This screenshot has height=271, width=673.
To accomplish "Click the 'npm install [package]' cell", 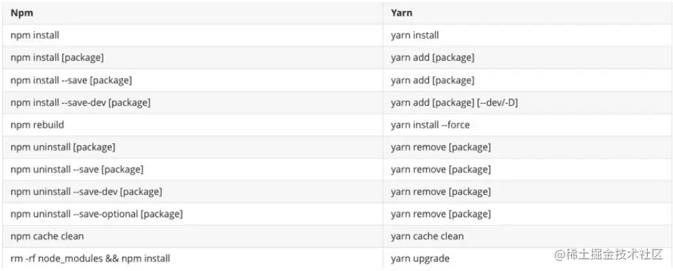I will pos(57,58).
